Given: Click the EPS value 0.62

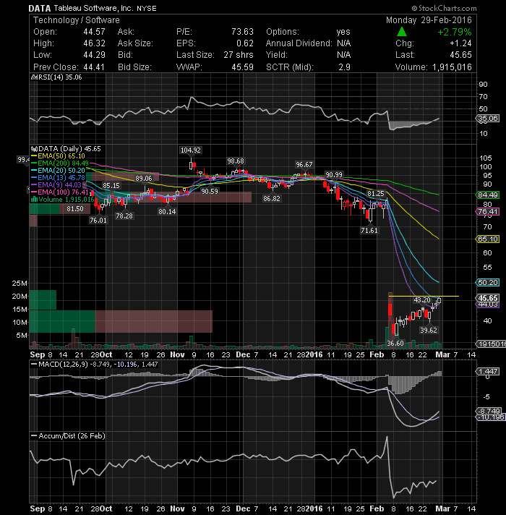Looking at the screenshot, I should pyautogui.click(x=245, y=43).
